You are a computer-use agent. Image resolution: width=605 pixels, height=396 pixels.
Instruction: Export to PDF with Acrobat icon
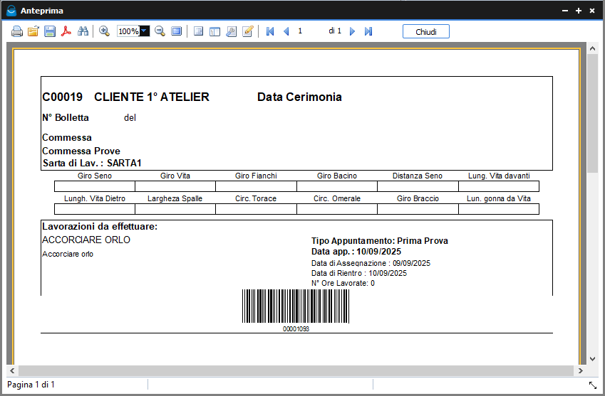coord(66,31)
